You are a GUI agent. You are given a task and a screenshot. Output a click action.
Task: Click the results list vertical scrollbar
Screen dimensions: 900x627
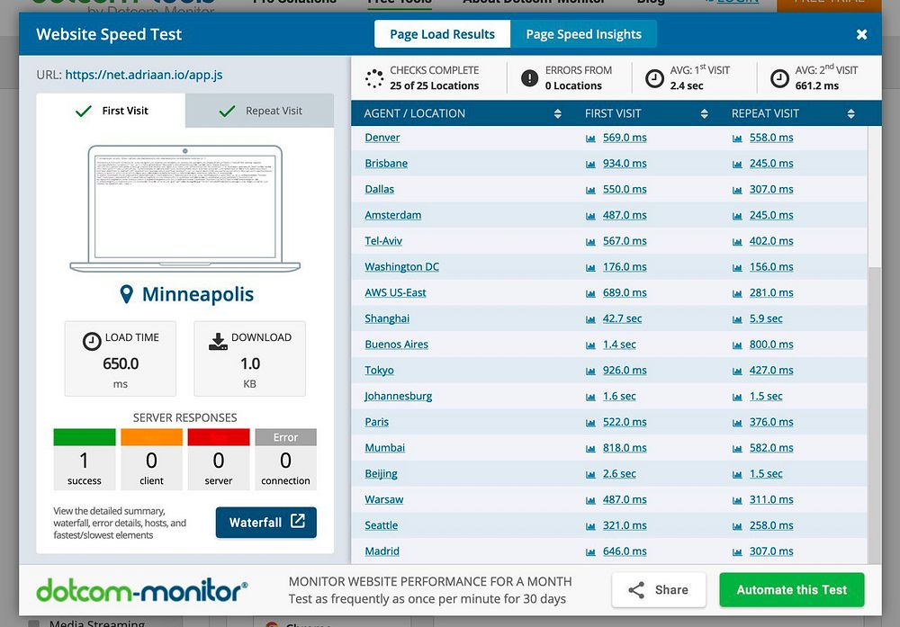tap(874, 416)
